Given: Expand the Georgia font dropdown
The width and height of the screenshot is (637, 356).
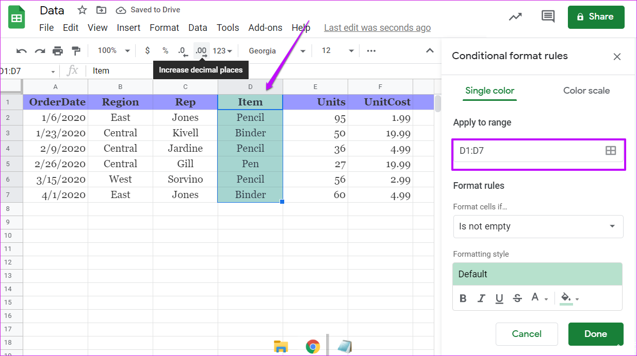Looking at the screenshot, I should coord(276,51).
